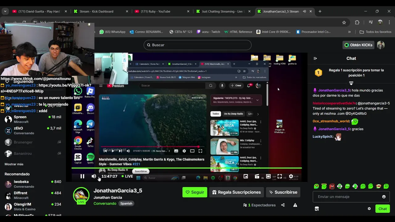Click Regala Suscripciones button
395x222 pixels.
point(236,192)
